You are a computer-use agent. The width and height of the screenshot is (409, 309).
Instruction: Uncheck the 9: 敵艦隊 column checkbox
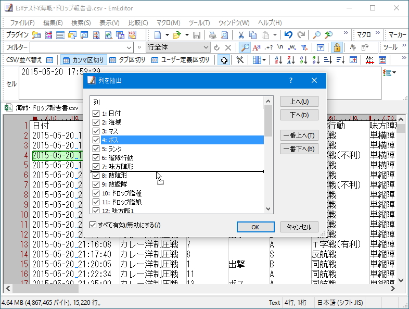pyautogui.click(x=96, y=184)
